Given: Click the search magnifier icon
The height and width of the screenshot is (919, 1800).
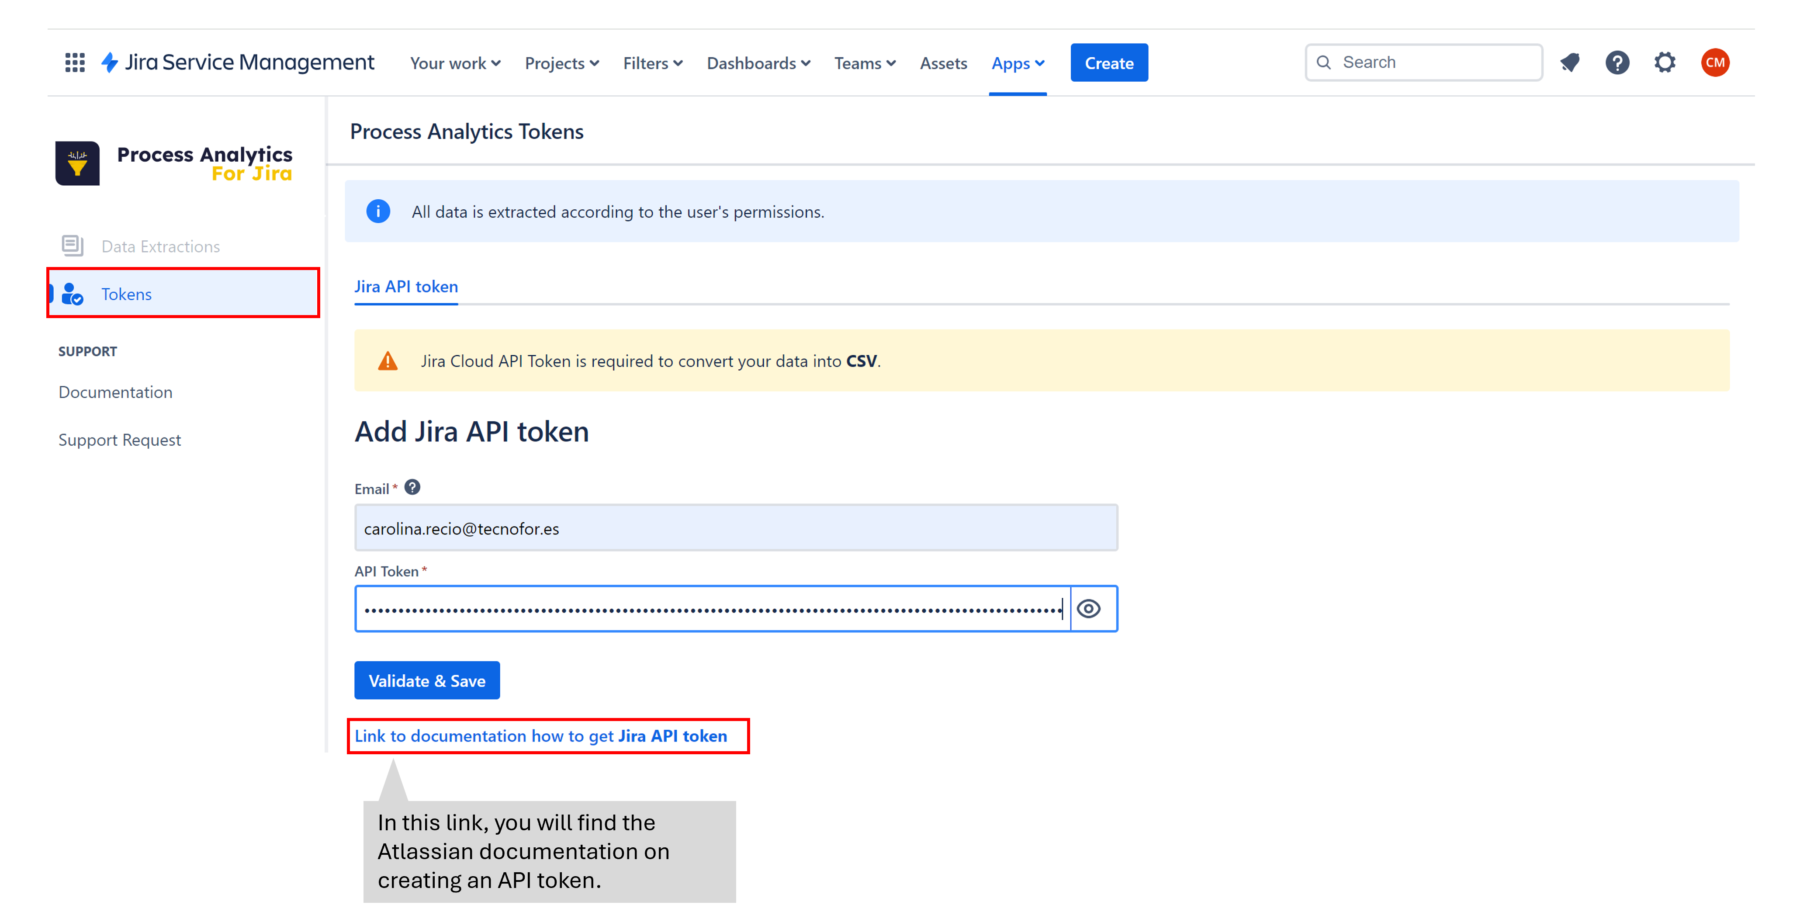Looking at the screenshot, I should [1323, 62].
